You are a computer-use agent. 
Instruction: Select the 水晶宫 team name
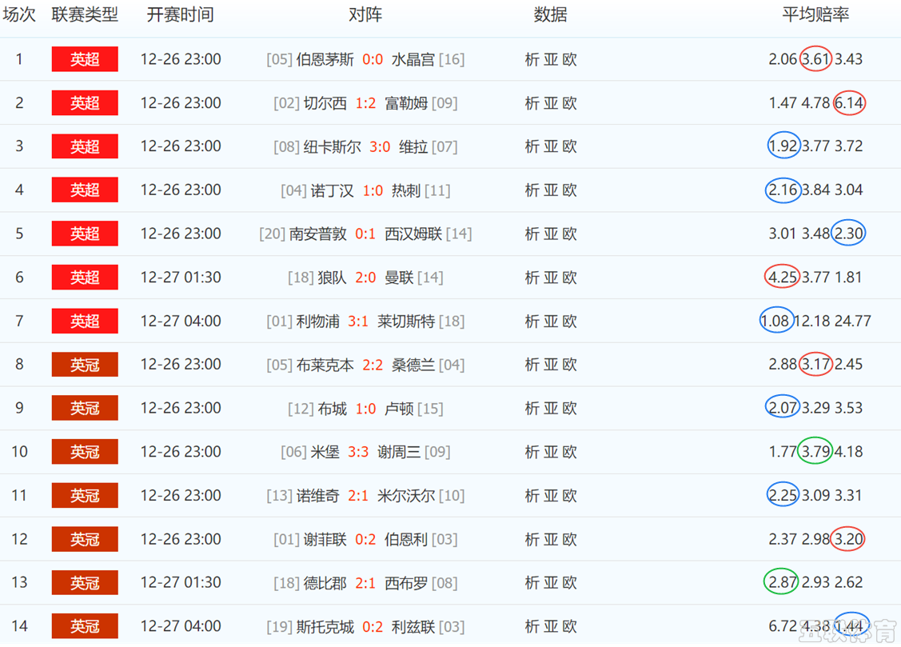(413, 59)
